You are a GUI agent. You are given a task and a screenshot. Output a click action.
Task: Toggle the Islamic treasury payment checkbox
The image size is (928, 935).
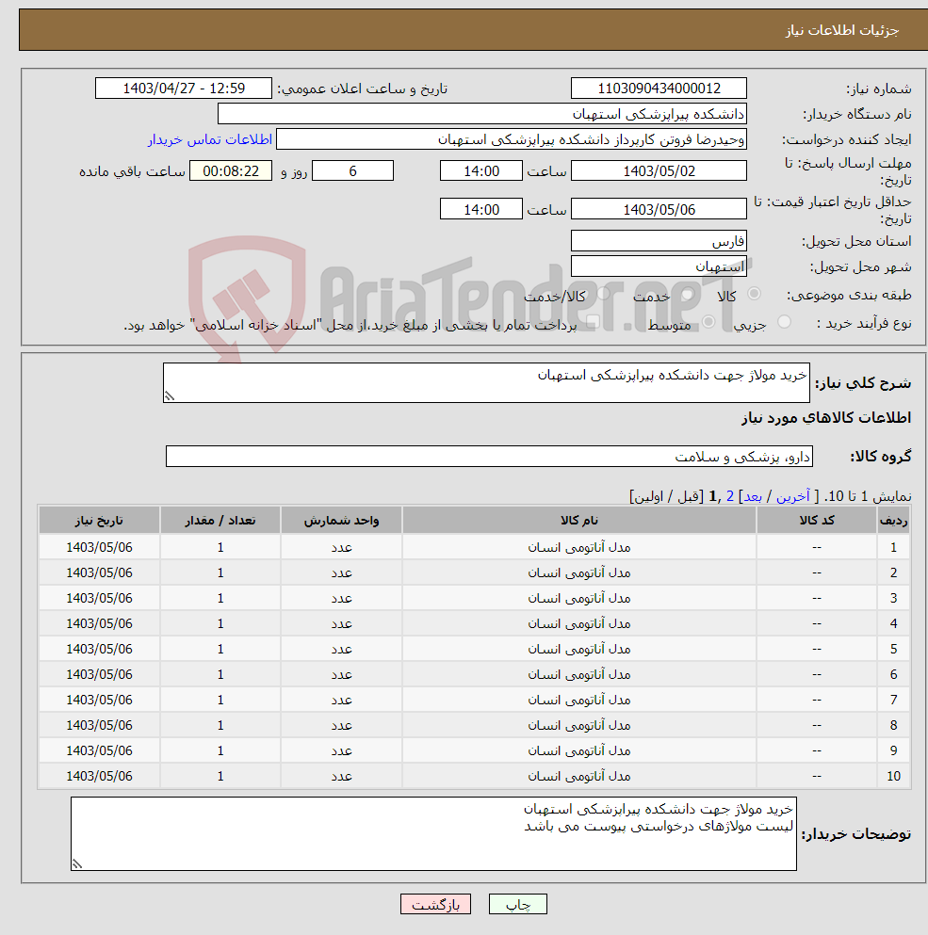click(x=592, y=322)
